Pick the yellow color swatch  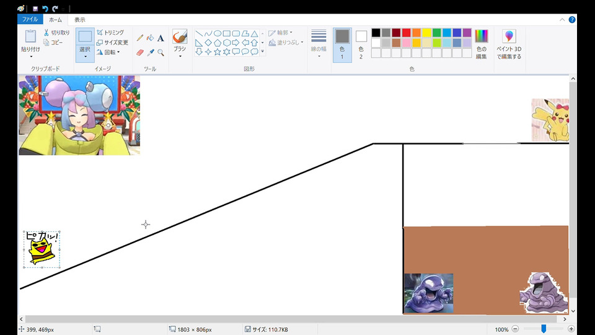426,33
